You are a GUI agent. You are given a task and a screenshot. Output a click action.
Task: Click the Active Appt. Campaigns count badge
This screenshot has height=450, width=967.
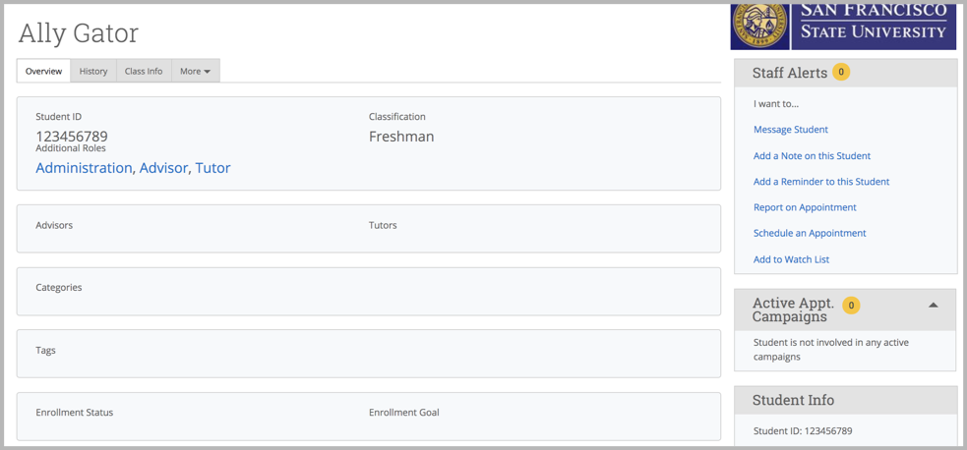click(x=851, y=305)
